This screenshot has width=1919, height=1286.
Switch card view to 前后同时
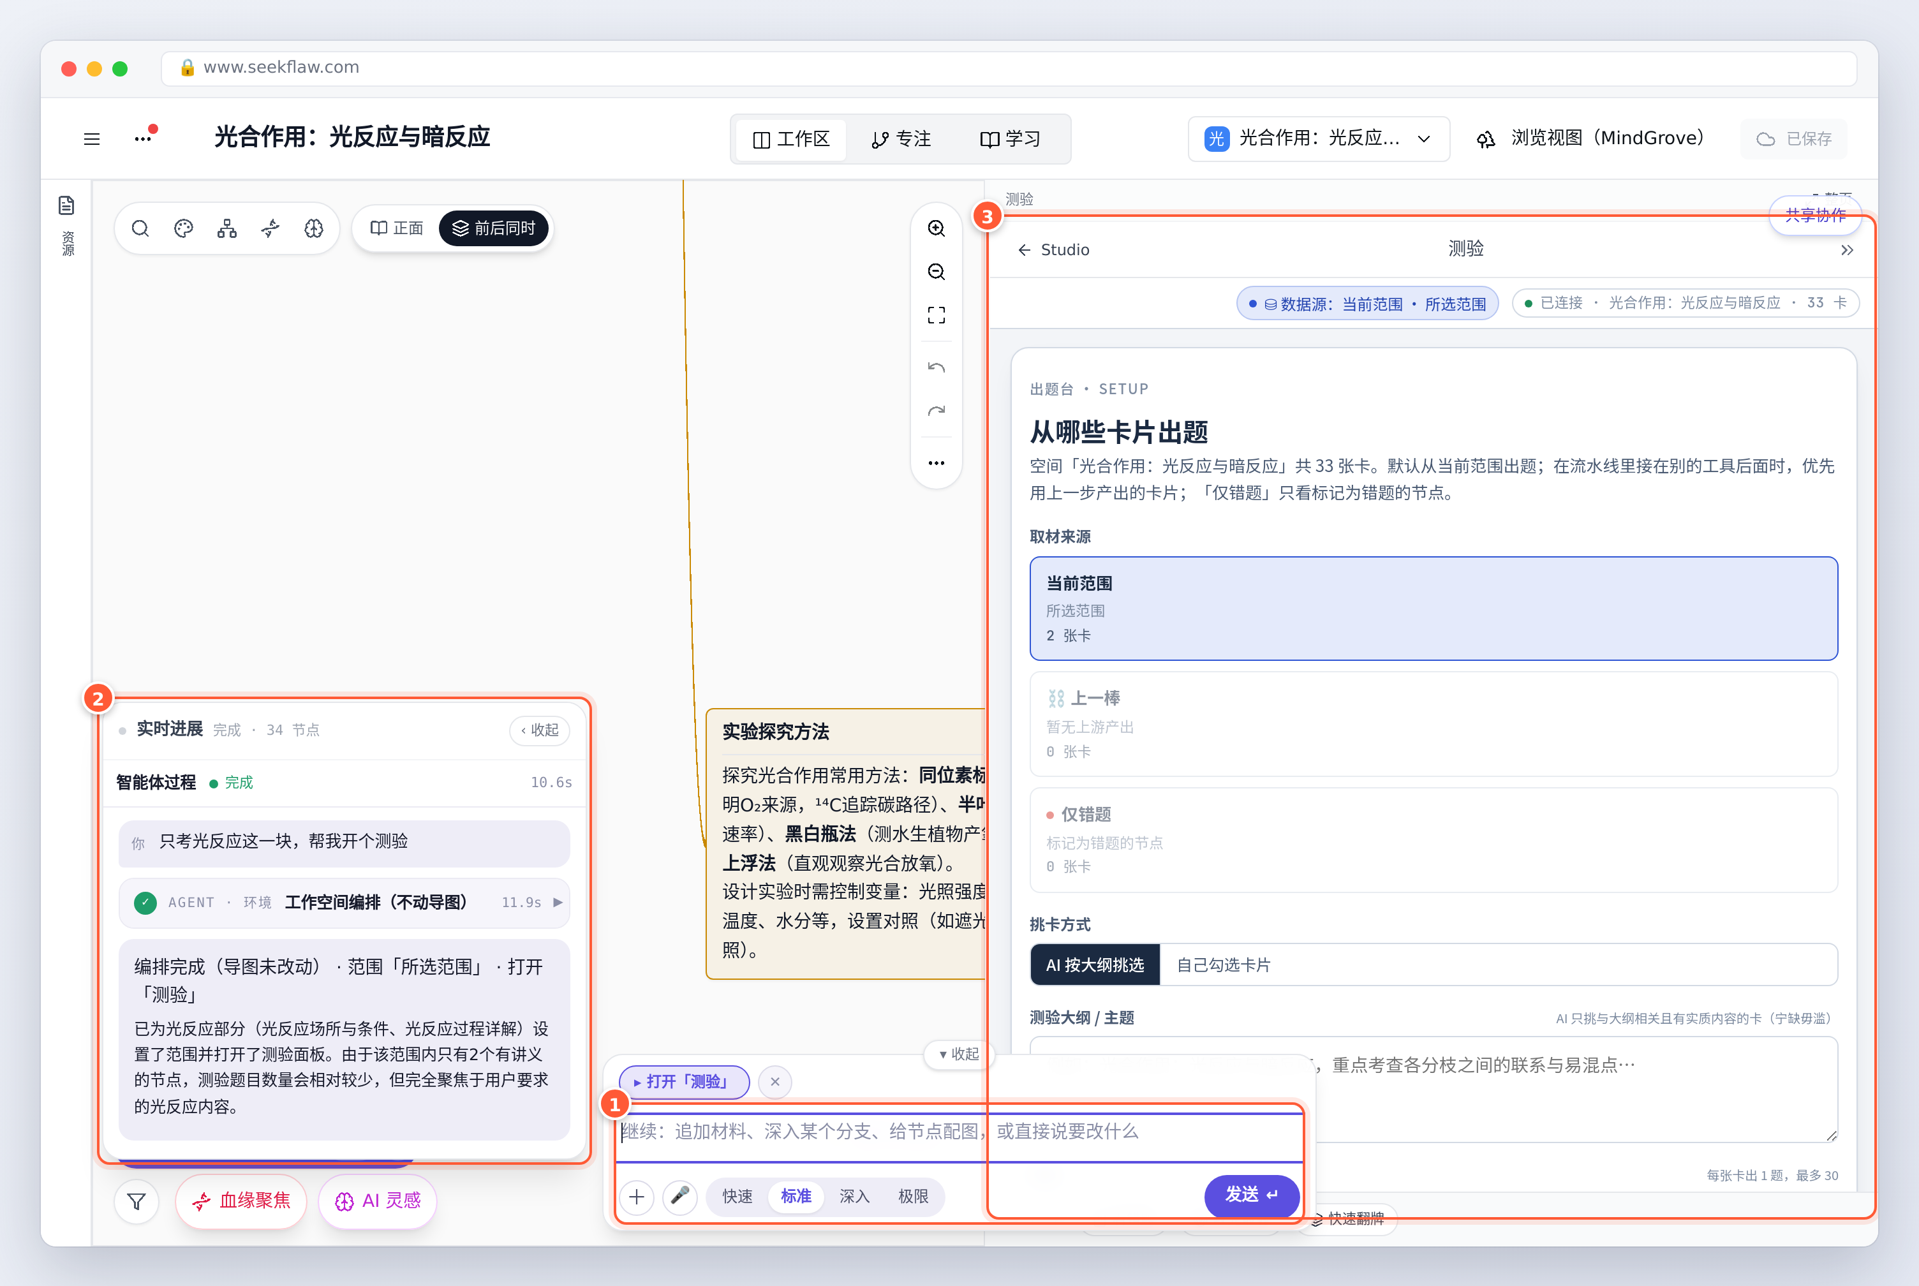point(494,228)
